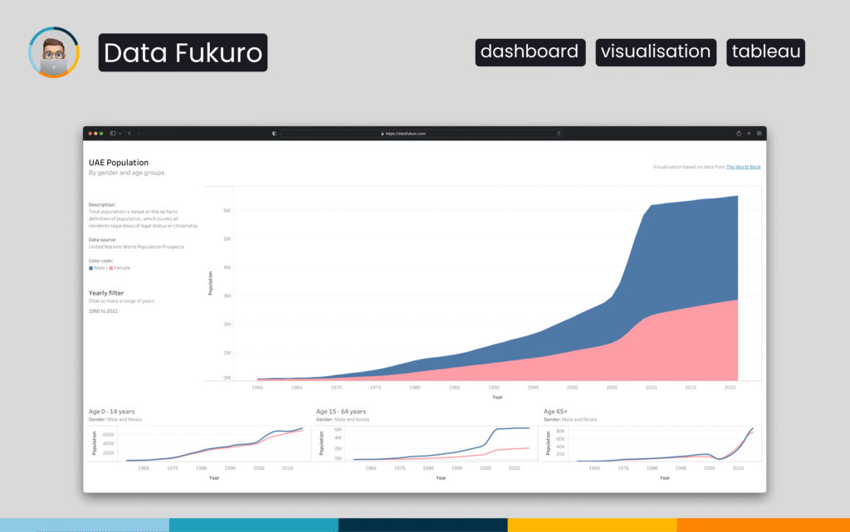
Task: Click the Data Fukuro title label
Action: [183, 52]
